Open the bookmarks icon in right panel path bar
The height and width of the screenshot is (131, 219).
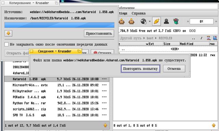coord(215,38)
